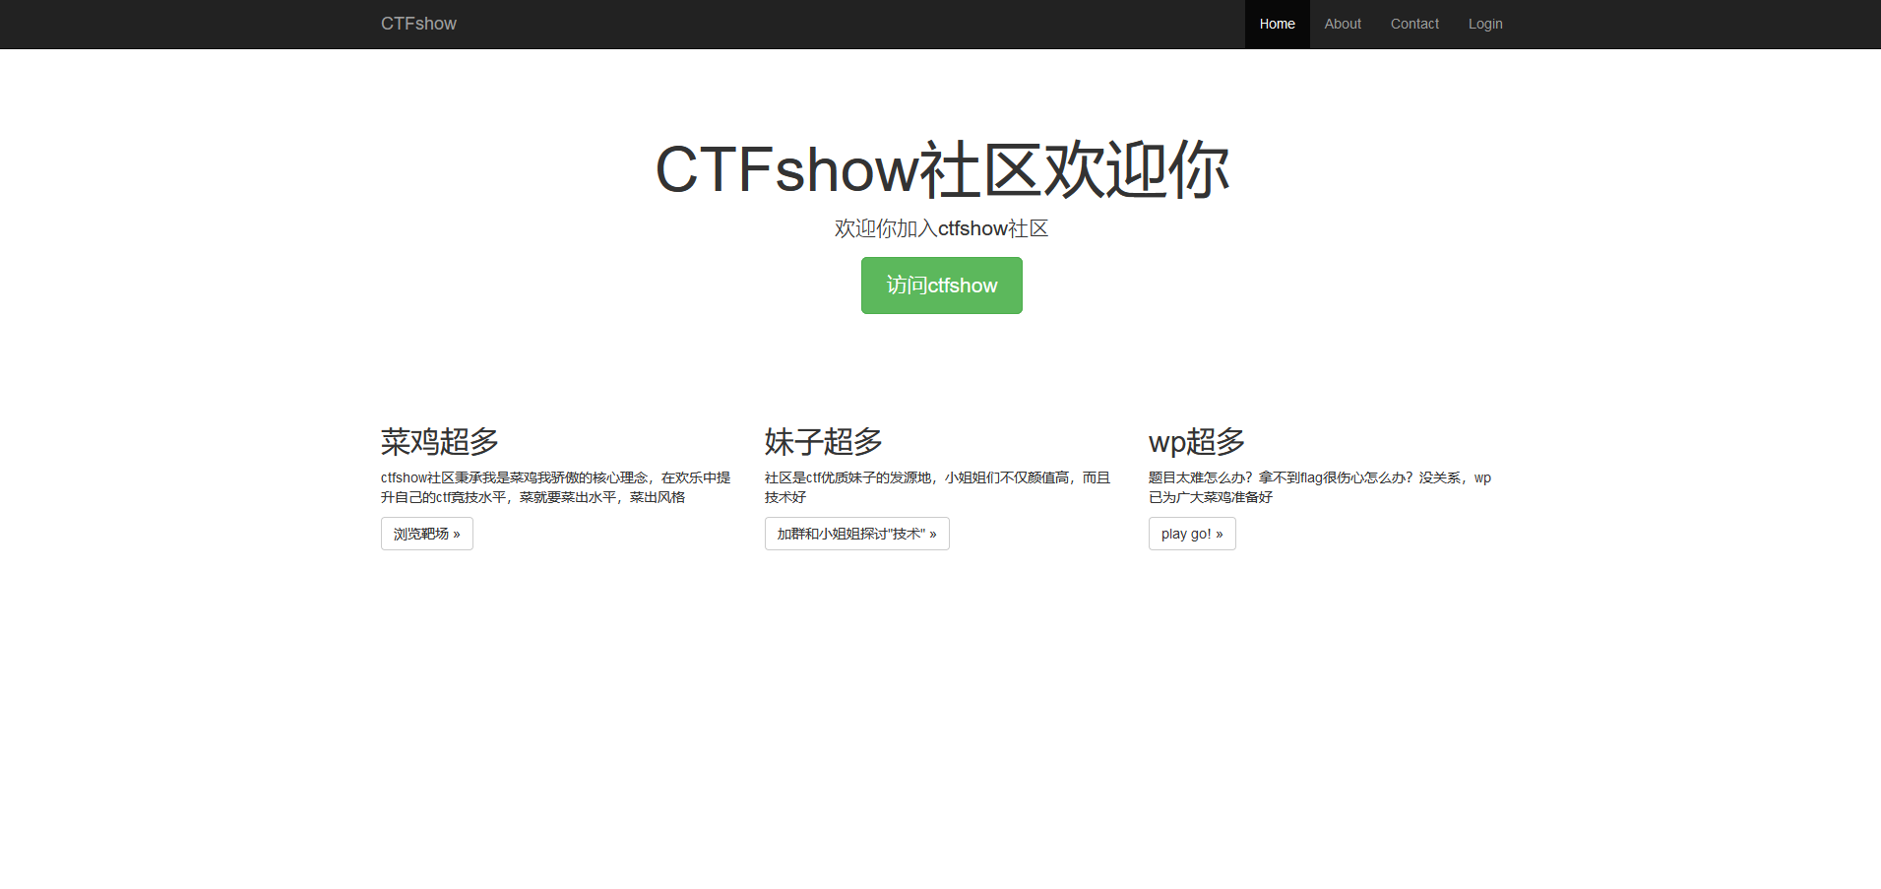1881x889 pixels.
Task: Click the play go! » button
Action: click(x=1192, y=534)
